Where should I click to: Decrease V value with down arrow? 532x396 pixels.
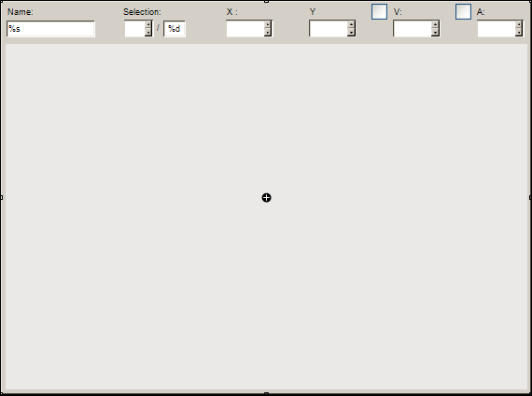(435, 33)
